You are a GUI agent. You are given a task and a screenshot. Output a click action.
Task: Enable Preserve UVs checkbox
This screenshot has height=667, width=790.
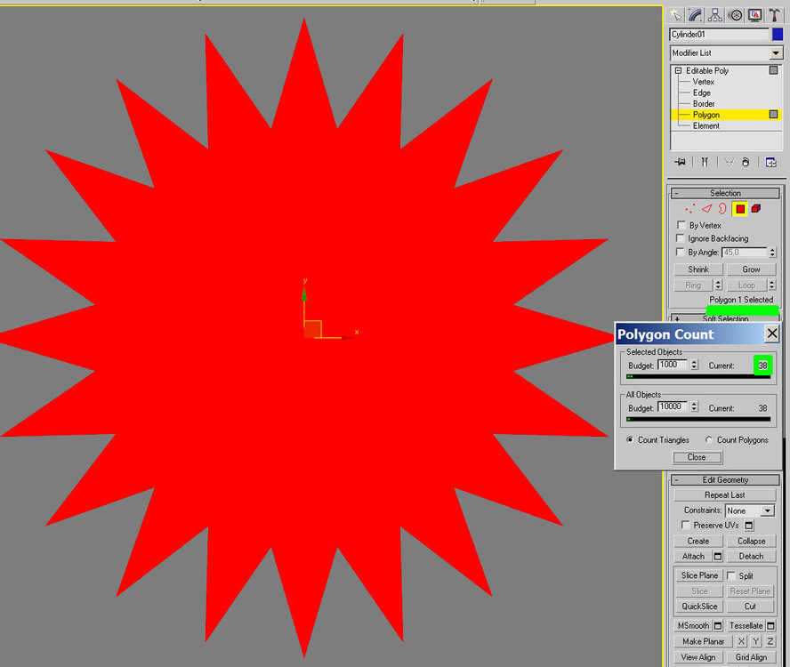(685, 525)
